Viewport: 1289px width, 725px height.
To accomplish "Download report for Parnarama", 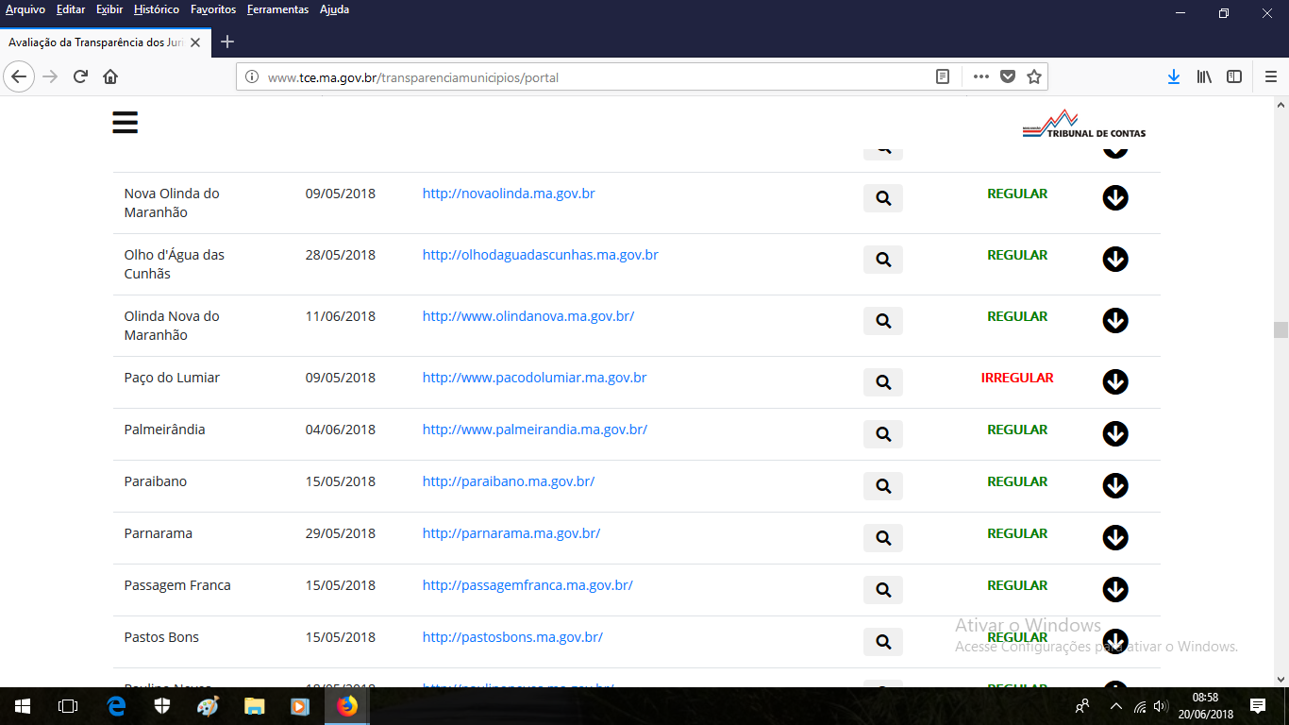I will tap(1115, 537).
